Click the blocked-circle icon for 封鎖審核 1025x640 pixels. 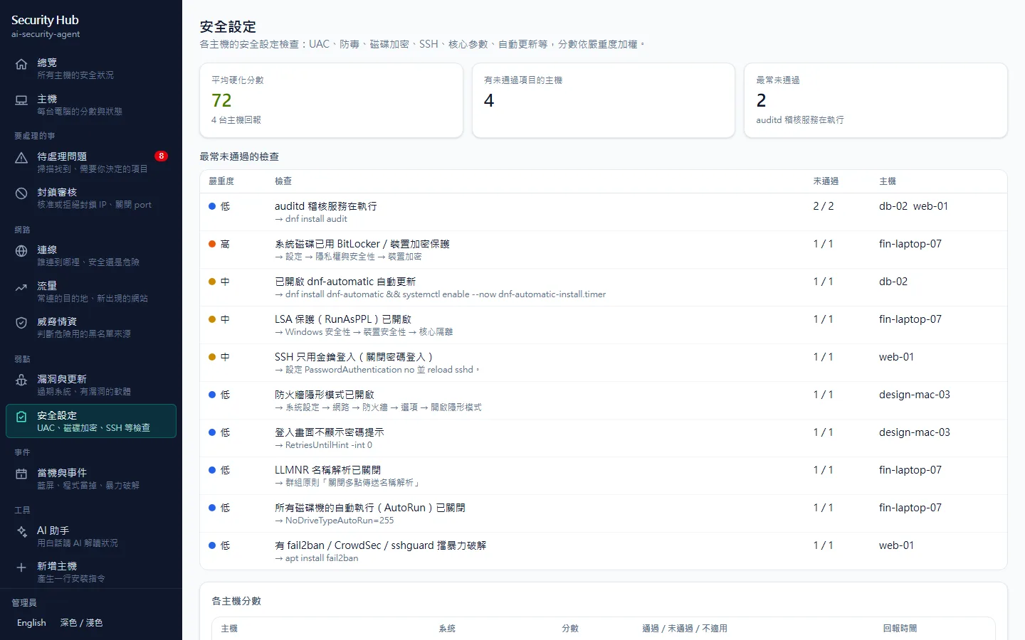coord(21,193)
